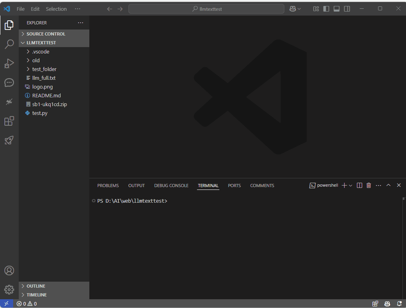This screenshot has width=406, height=308.
Task: Expand the Outline section
Action: pos(54,286)
